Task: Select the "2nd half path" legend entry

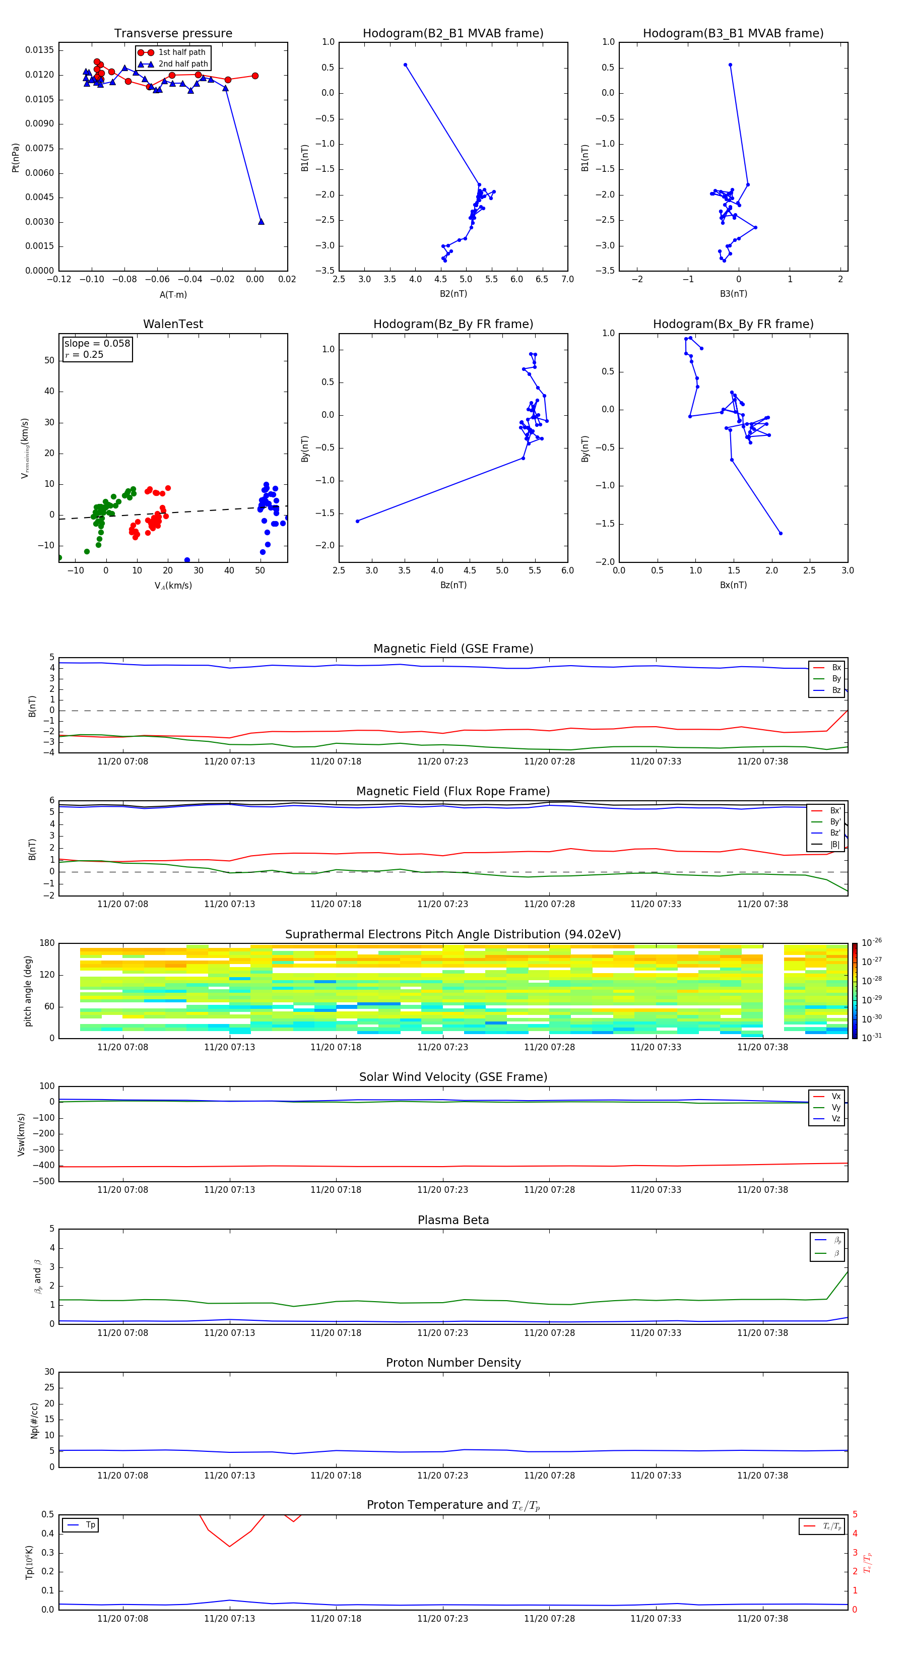Action: pyautogui.click(x=173, y=64)
